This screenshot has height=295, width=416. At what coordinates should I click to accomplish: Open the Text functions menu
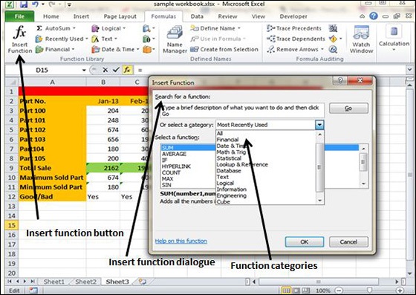(104, 39)
